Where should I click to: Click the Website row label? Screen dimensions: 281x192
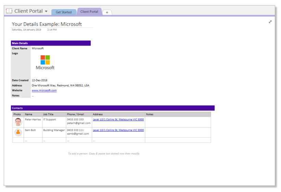click(x=17, y=91)
